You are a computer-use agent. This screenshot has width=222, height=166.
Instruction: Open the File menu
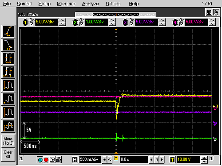click(7, 4)
